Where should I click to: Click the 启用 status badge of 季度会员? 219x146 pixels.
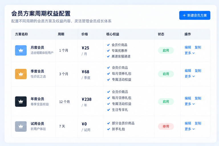tap(166, 74)
